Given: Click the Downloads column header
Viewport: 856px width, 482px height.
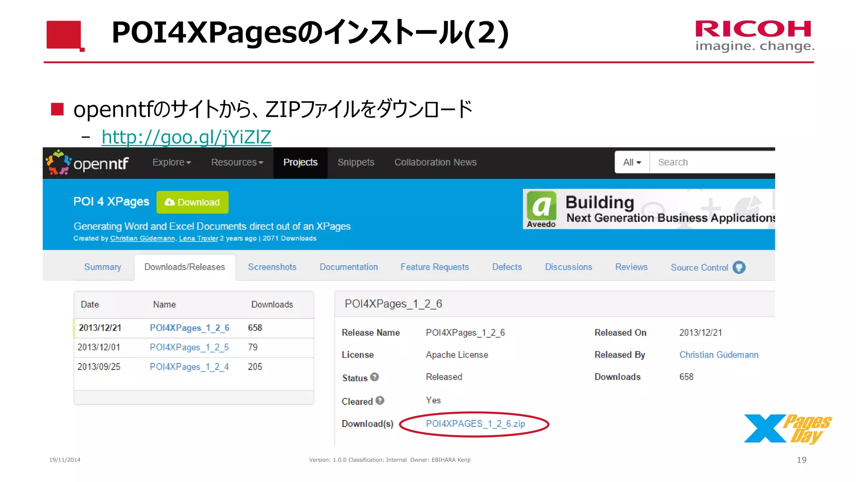Looking at the screenshot, I should point(272,304).
